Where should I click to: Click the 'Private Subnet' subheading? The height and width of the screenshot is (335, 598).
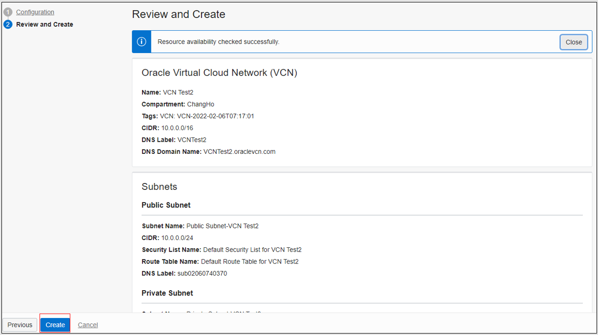167,293
